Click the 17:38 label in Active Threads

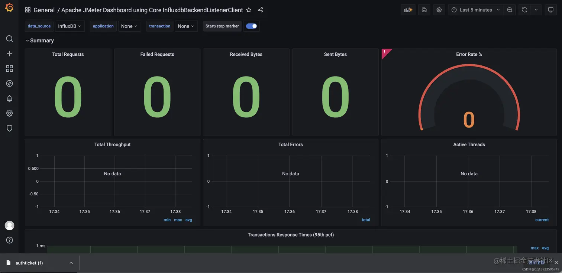531,211
